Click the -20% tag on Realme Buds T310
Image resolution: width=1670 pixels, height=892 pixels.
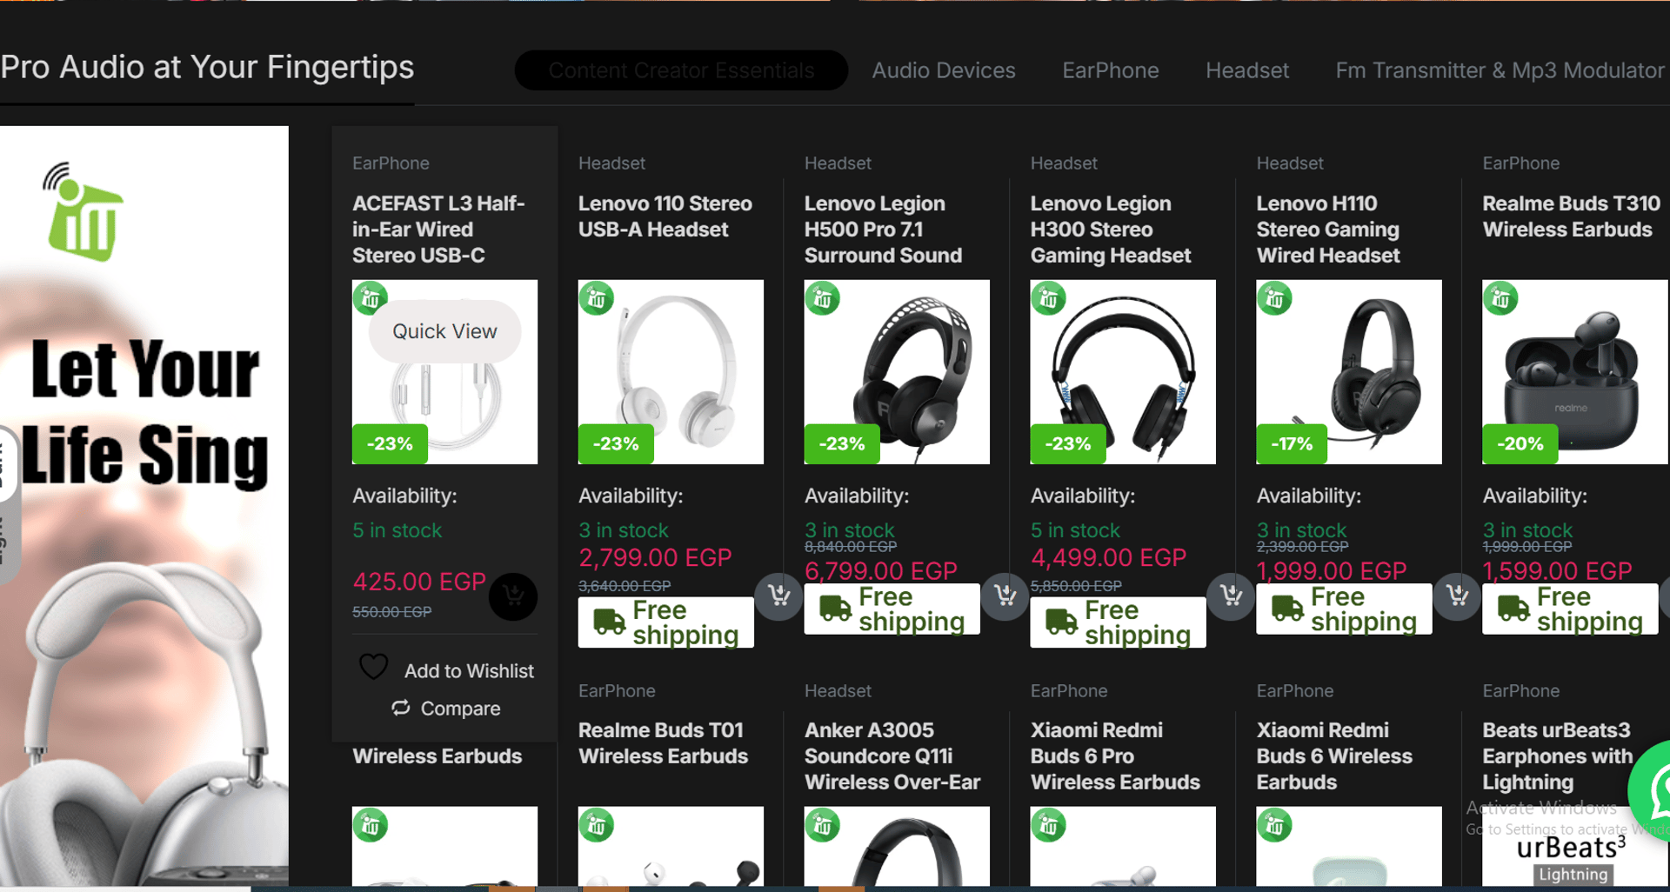click(1520, 443)
